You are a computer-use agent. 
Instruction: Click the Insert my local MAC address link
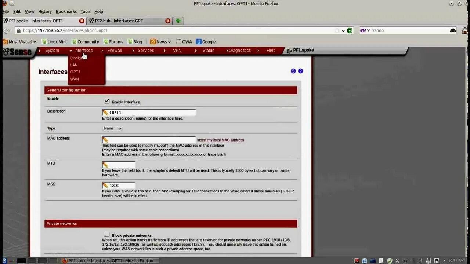220,140
